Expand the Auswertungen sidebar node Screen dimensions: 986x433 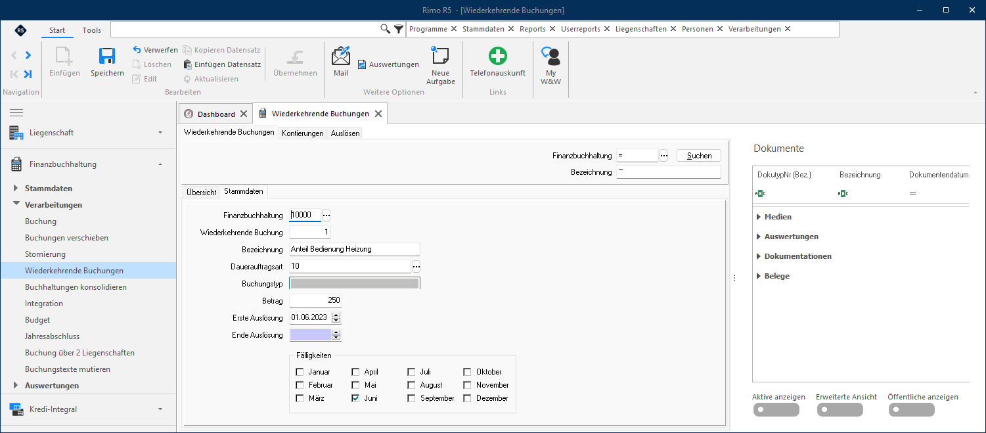(x=16, y=386)
